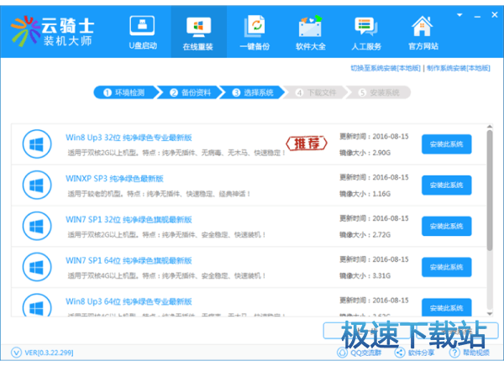Click 制作系统安装[本地版] link
The height and width of the screenshot is (366, 504).
point(459,68)
